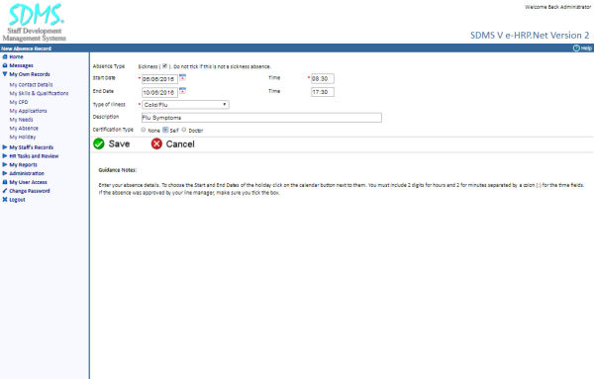Click the SDMS logo
Image resolution: width=594 pixels, height=379 pixels.
click(35, 22)
